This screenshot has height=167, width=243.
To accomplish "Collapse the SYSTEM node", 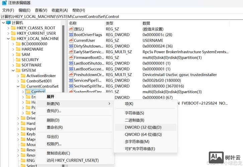I will point(13,70).
